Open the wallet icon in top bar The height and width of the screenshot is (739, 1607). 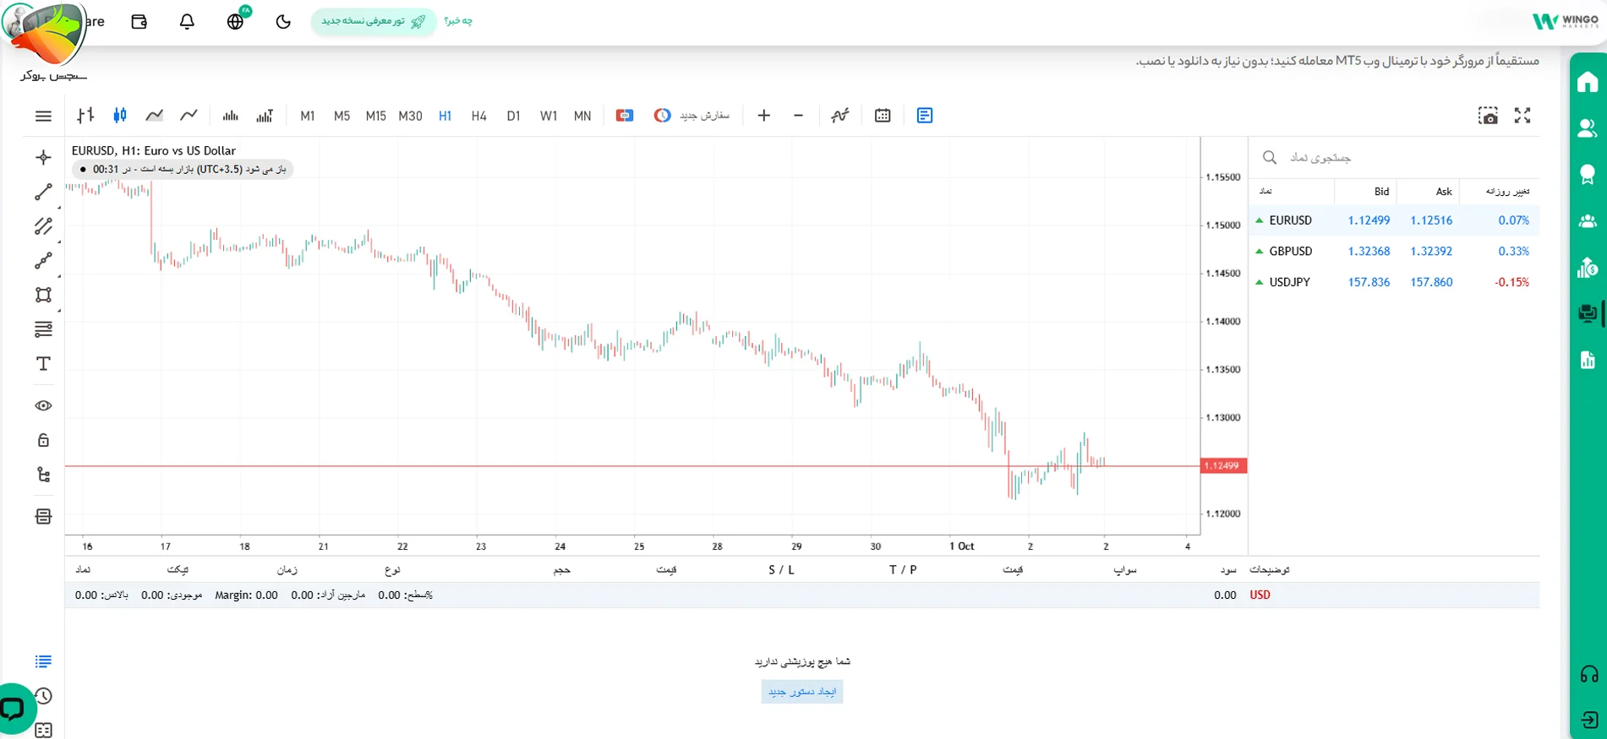pos(139,22)
